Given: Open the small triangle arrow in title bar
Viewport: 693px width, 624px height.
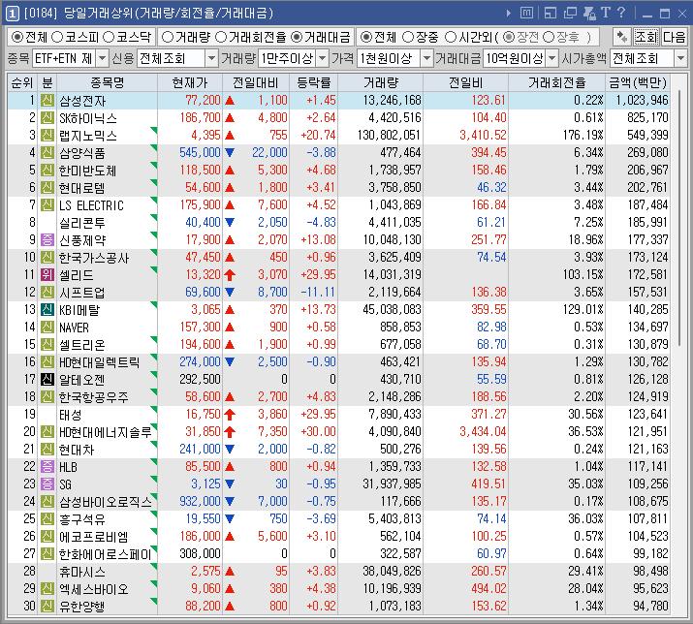Looking at the screenshot, I should [509, 14].
